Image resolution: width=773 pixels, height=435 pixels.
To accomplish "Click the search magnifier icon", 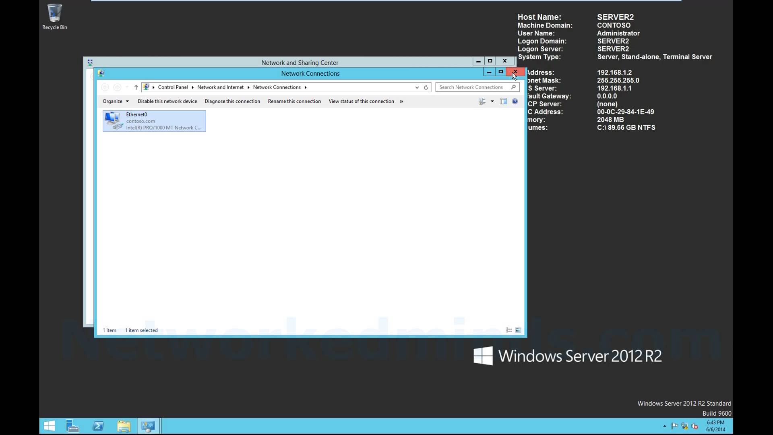I will coord(513,87).
